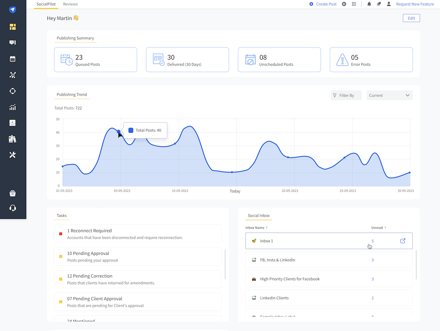Open High Priority Clients for Facebook inbox

(x=329, y=279)
